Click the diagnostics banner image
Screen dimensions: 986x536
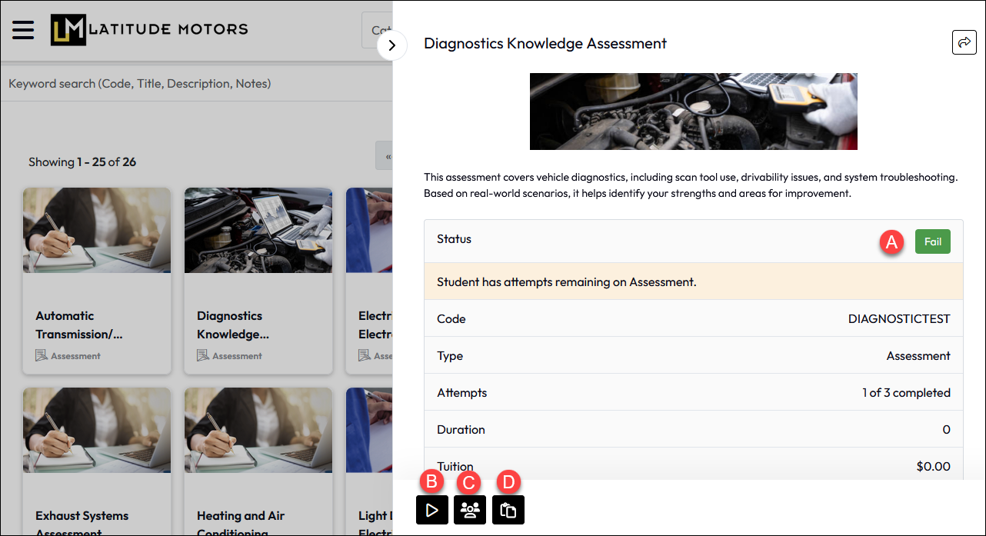(x=693, y=112)
